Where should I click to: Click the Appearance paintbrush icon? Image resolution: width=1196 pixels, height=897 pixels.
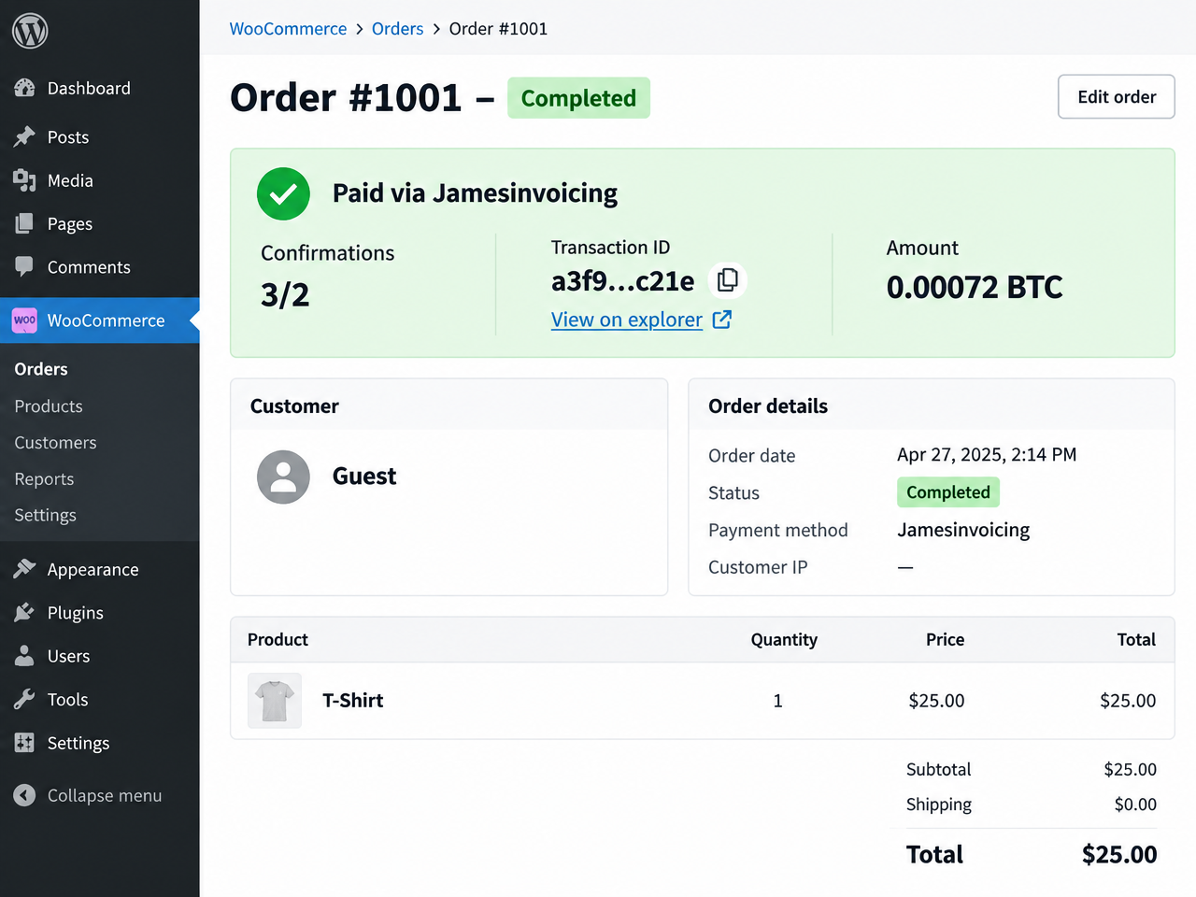click(24, 569)
